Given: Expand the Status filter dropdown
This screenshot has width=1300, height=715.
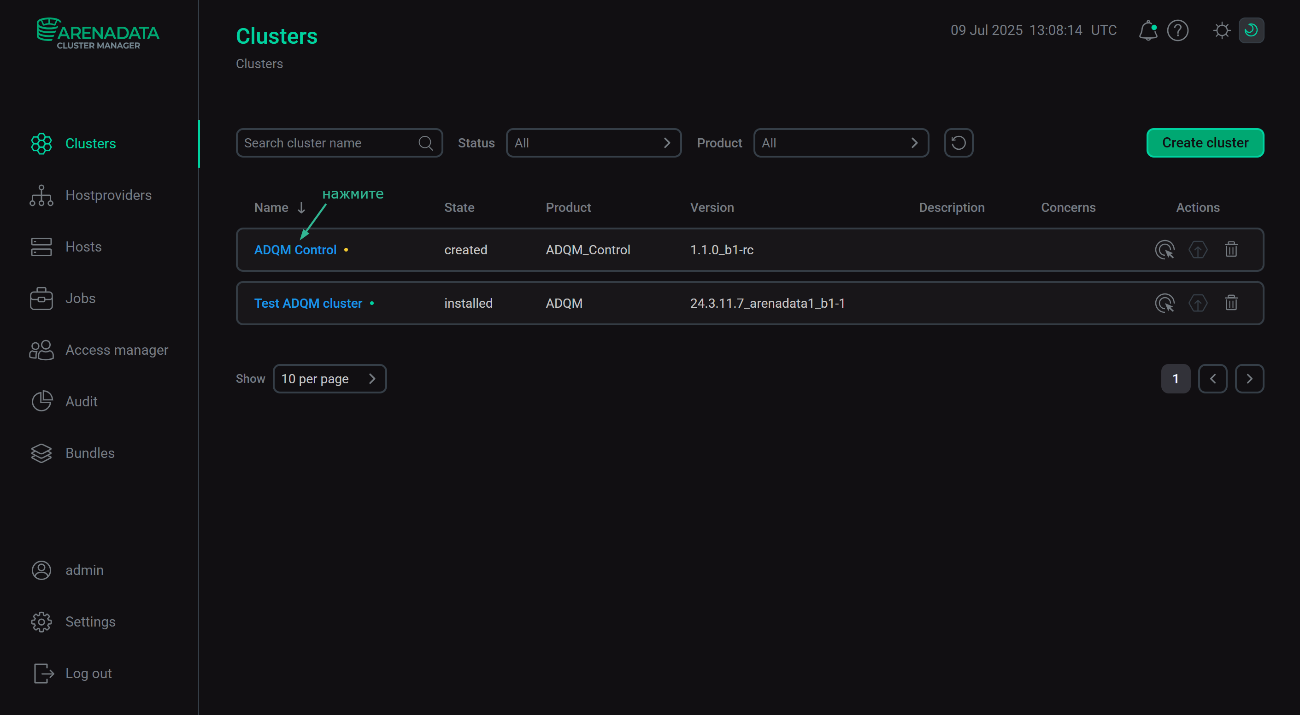Looking at the screenshot, I should click(593, 143).
